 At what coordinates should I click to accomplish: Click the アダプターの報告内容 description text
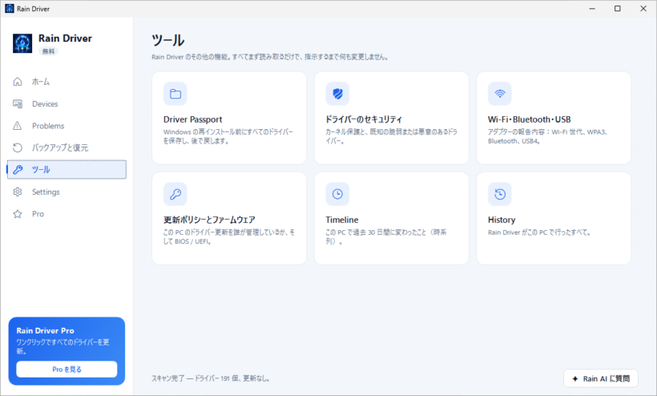tap(547, 136)
